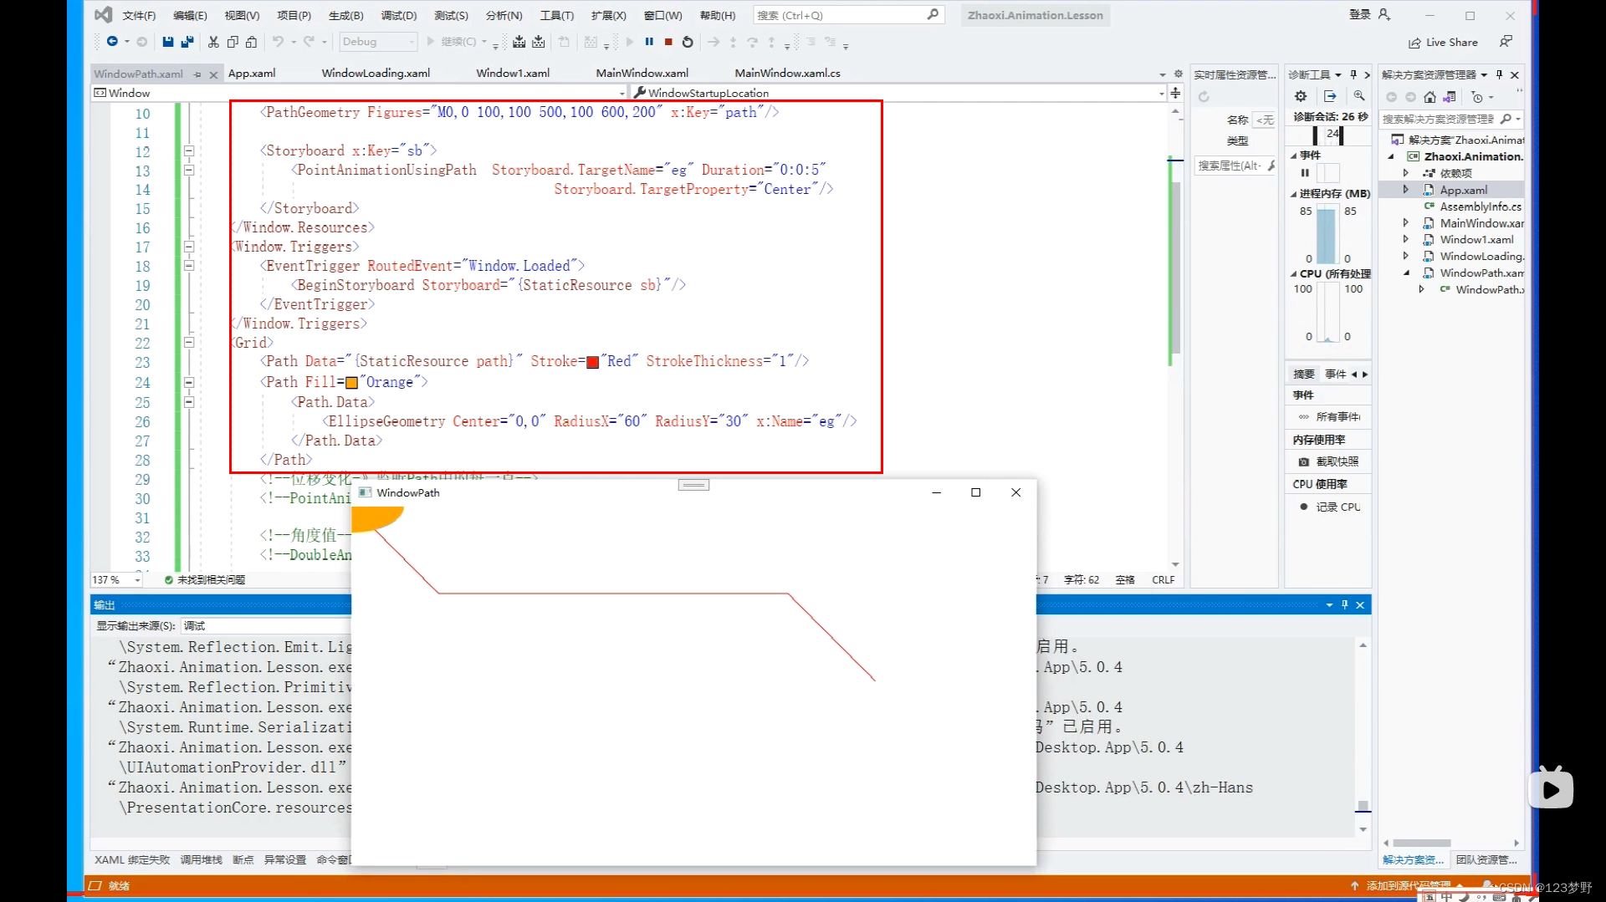
Task: Switch to the App.xaml tab
Action: (252, 74)
